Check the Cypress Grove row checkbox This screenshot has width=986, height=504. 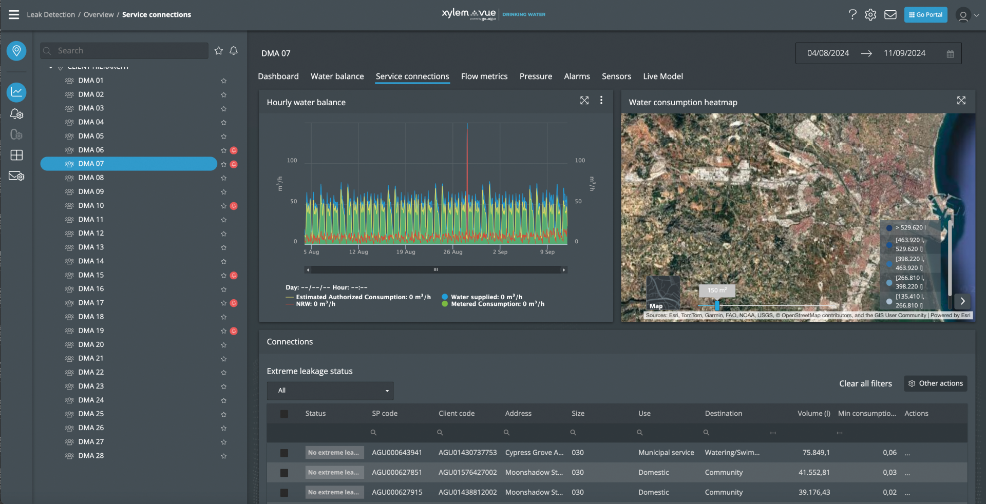click(284, 453)
